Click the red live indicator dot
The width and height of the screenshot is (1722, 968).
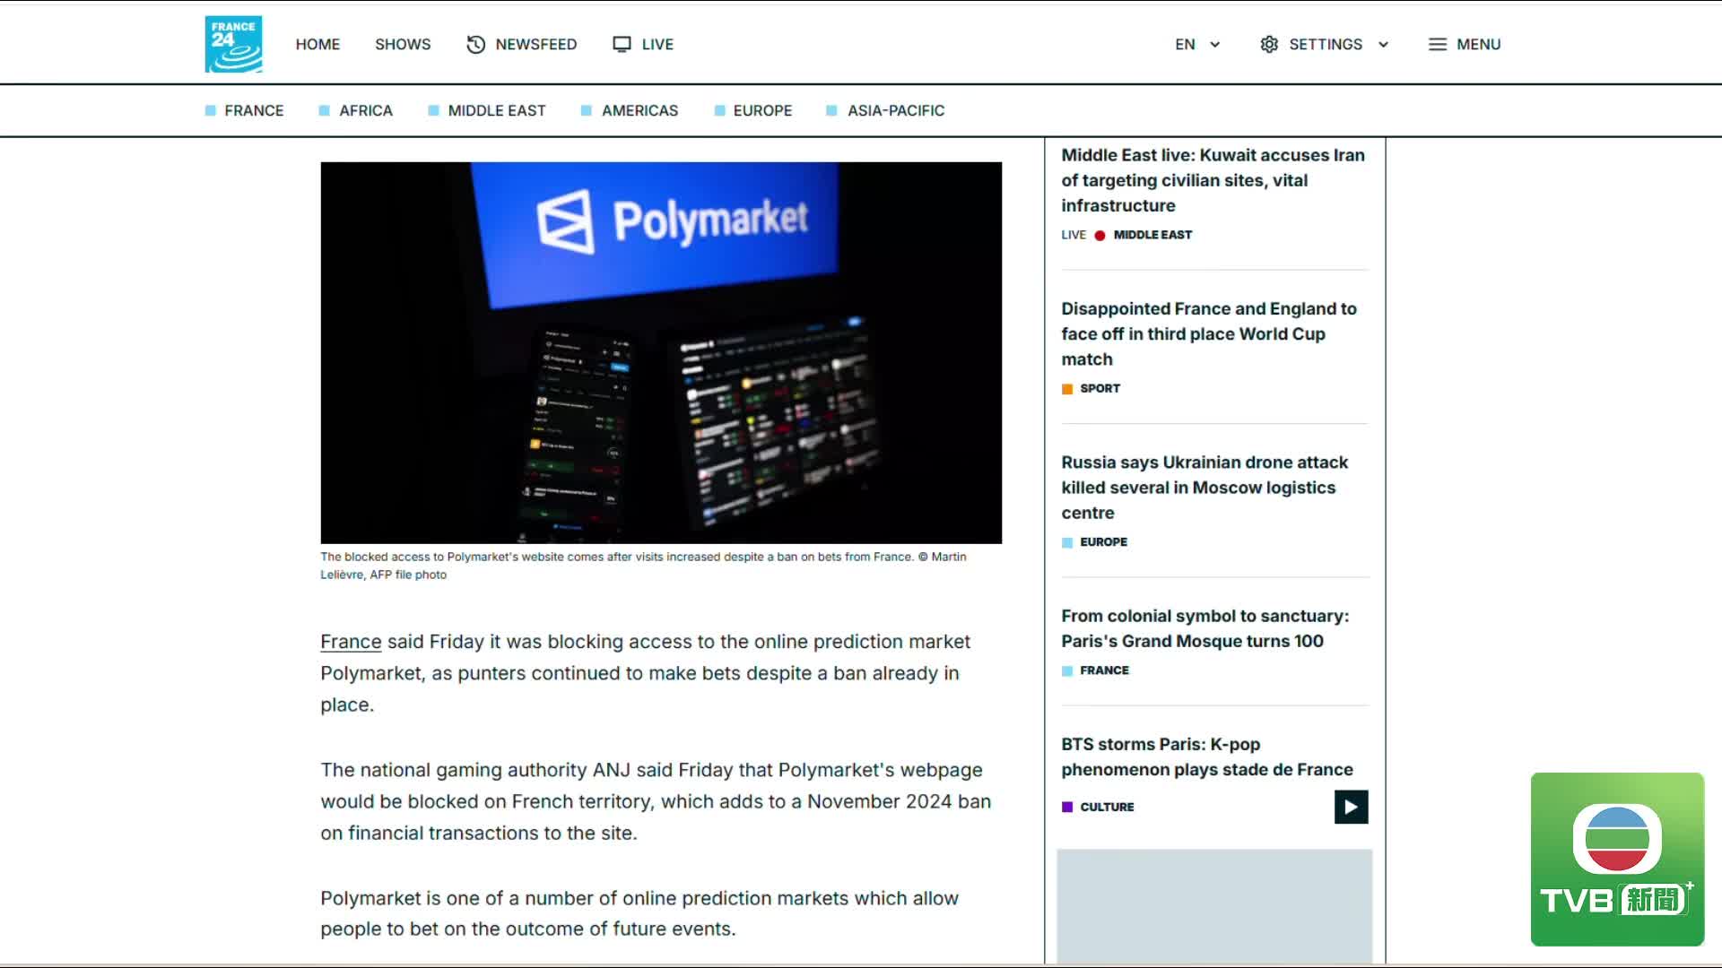(x=1100, y=235)
